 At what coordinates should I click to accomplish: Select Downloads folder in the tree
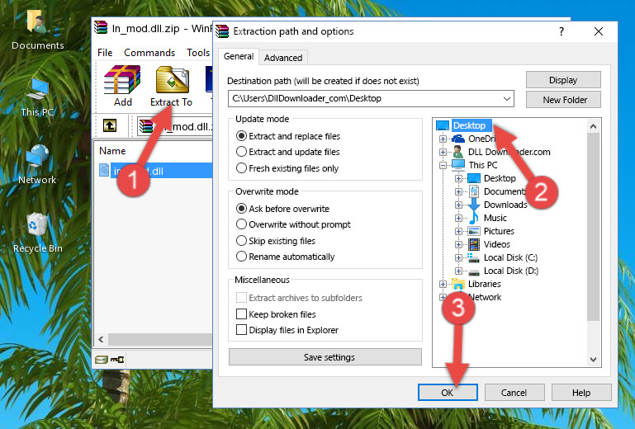pyautogui.click(x=505, y=205)
